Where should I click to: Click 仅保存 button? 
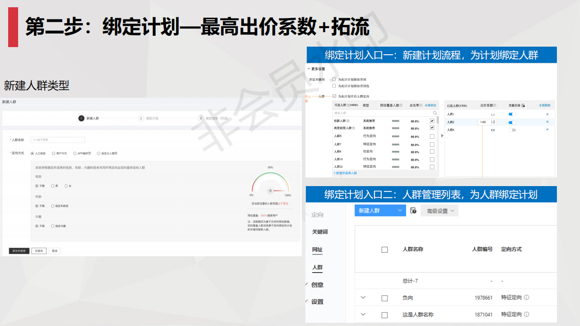click(39, 251)
